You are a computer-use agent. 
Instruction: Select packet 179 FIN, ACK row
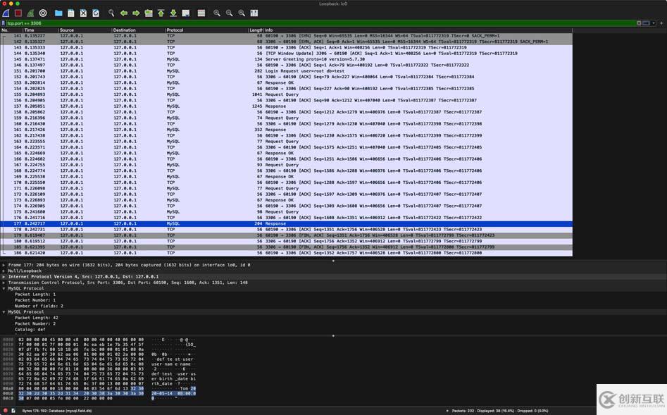286,235
